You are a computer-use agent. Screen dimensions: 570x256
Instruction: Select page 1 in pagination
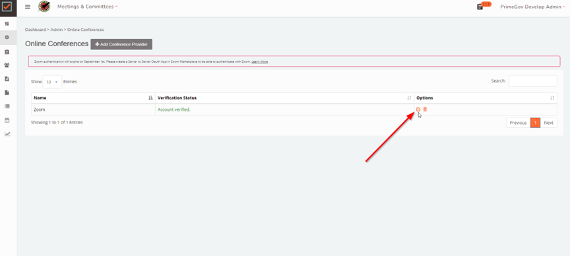[535, 123]
